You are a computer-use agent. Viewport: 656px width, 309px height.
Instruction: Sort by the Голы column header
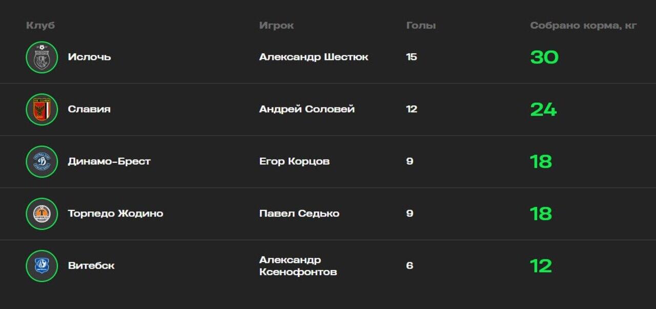click(x=421, y=26)
